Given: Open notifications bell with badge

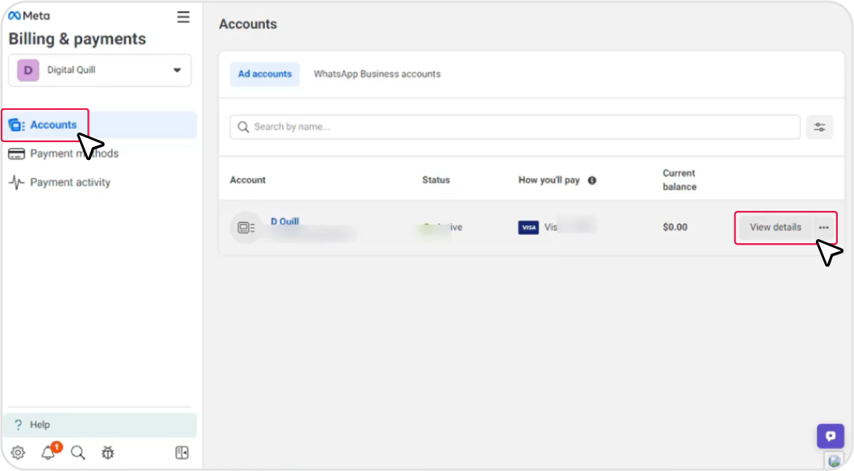Looking at the screenshot, I should 48,452.
